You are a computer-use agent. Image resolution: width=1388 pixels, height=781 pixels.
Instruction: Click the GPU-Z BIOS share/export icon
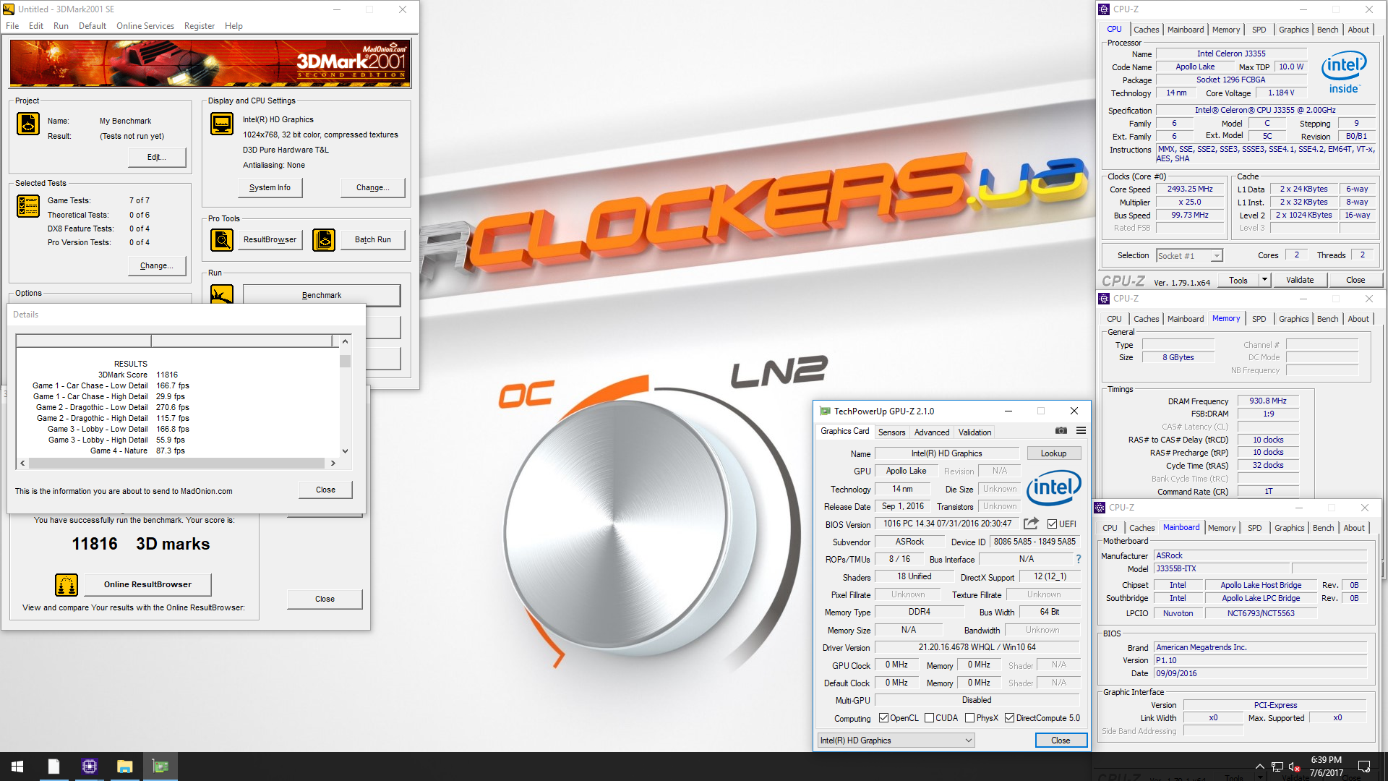click(1031, 524)
